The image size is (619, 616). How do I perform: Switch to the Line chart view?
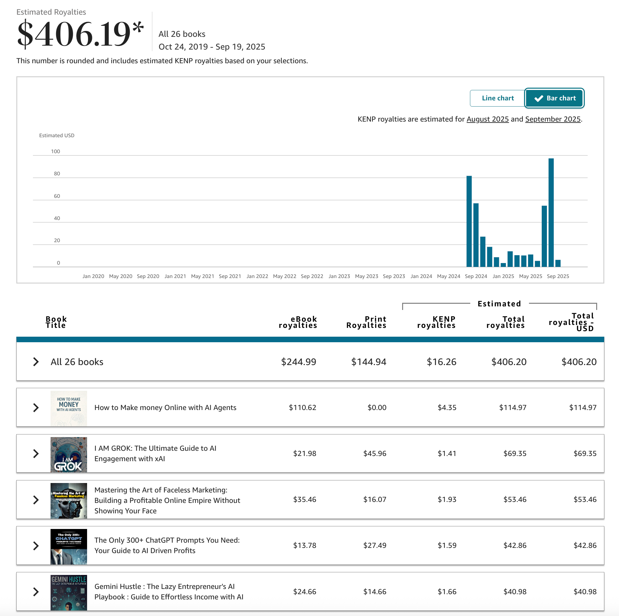pyautogui.click(x=497, y=98)
